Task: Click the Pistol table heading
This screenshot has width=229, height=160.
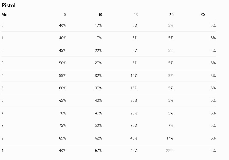Action: tap(8, 5)
